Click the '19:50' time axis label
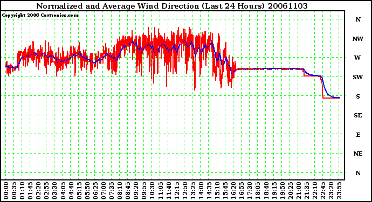This screenshot has height=202, width=372. (x=283, y=191)
